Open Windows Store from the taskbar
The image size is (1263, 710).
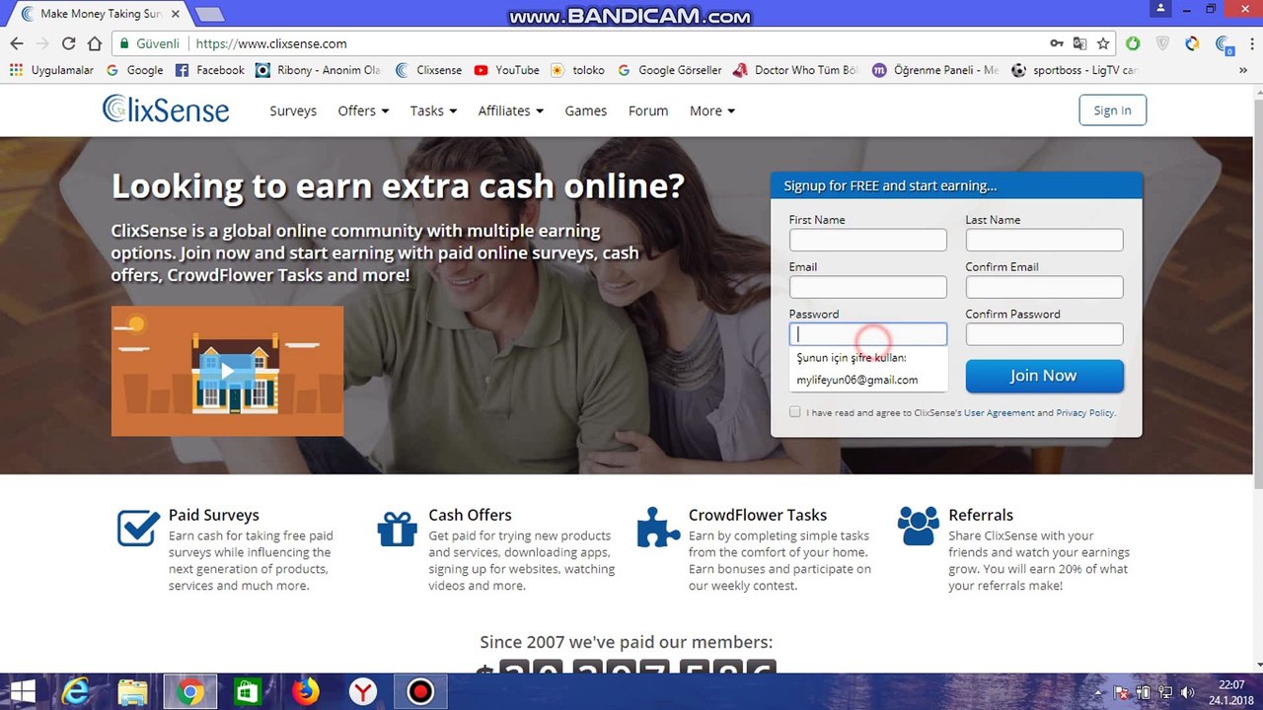pos(247,692)
